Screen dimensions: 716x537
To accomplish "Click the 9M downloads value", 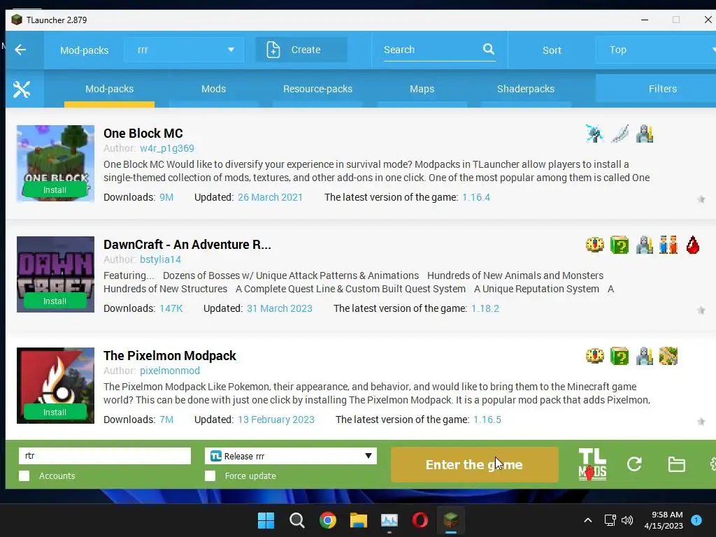I will click(x=166, y=197).
